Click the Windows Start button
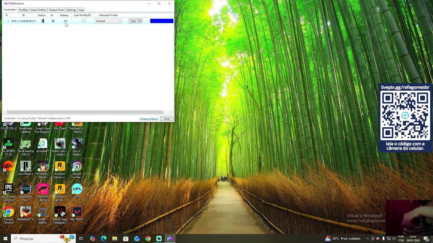Viewport: 433px width, 243px height. pyautogui.click(x=5, y=239)
